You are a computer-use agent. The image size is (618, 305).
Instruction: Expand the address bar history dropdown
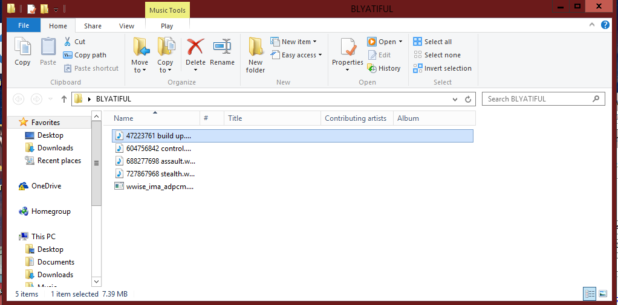[455, 99]
